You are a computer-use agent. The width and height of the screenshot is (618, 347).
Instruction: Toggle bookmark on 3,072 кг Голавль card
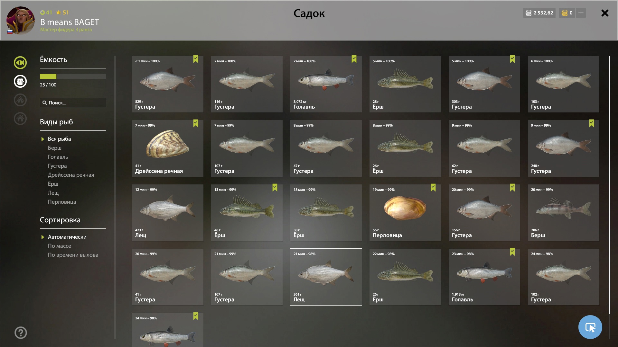354,59
